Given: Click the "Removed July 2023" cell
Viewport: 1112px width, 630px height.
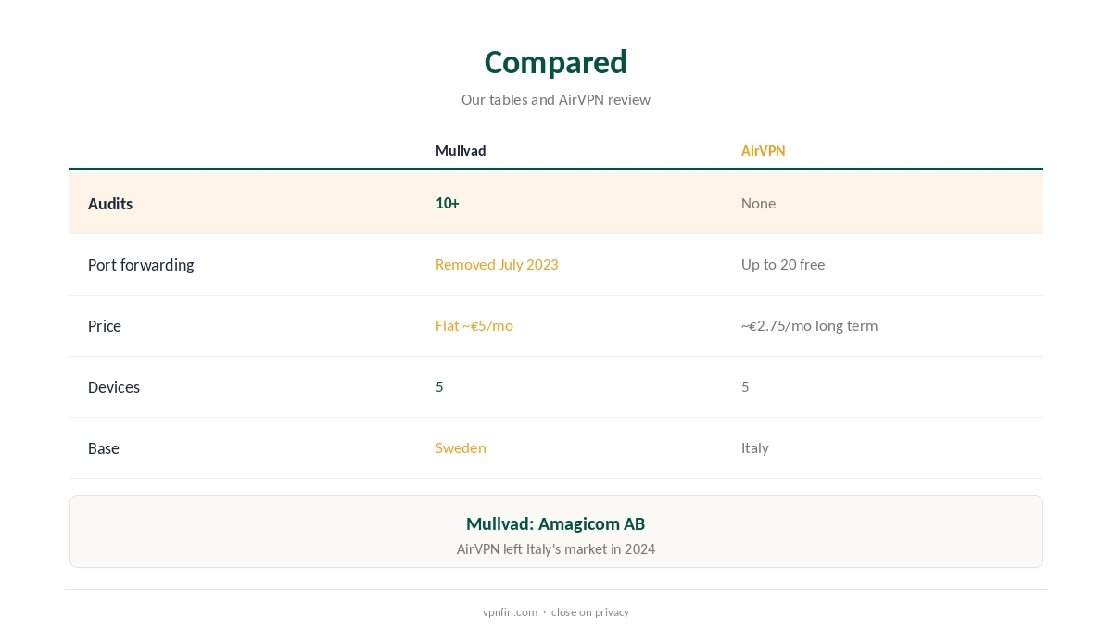Looking at the screenshot, I should pyautogui.click(x=497, y=264).
